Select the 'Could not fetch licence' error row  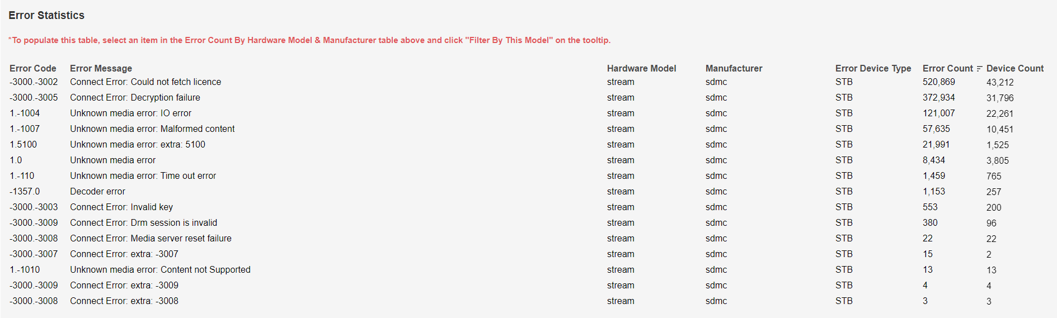coord(145,82)
